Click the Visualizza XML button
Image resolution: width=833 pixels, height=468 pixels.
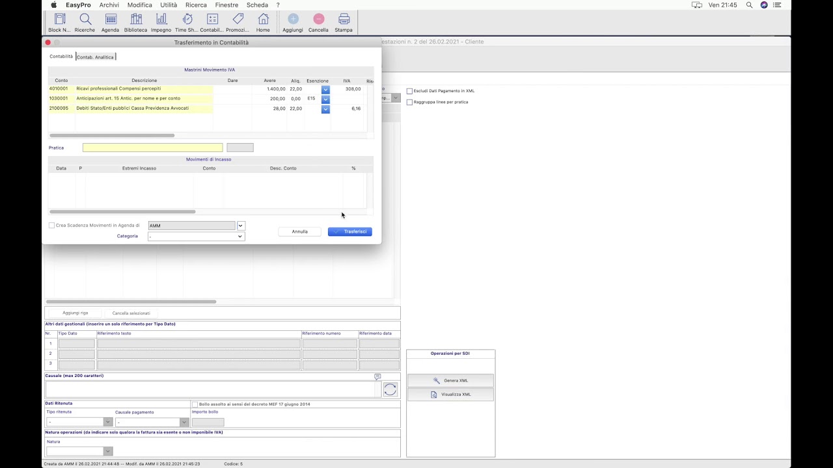tap(450, 395)
